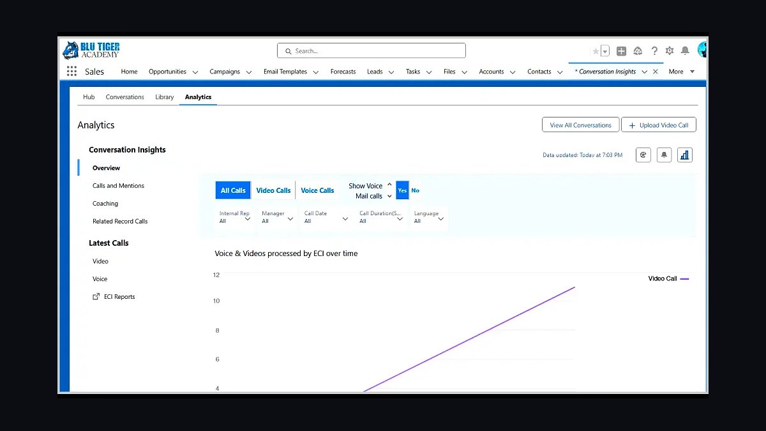The height and width of the screenshot is (431, 766).
Task: Select Video under Latest Calls
Action: (100, 261)
